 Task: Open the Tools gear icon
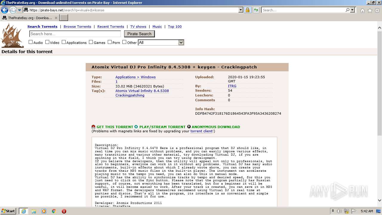(377, 10)
